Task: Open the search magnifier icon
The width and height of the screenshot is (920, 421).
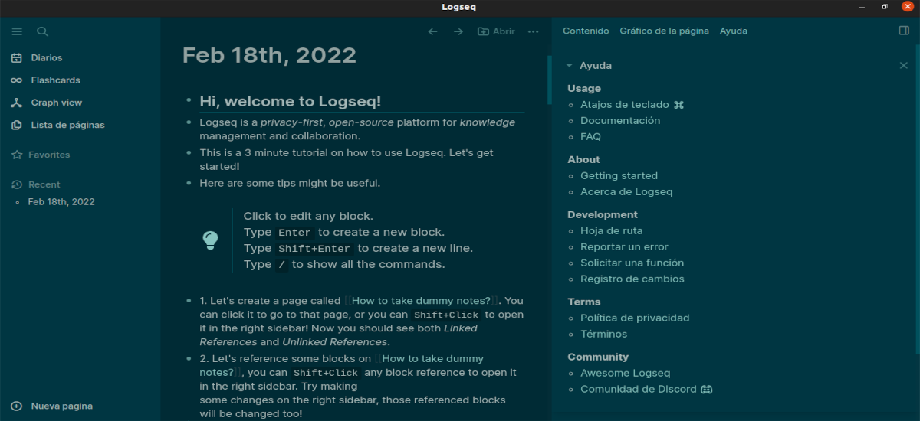Action: (x=43, y=31)
